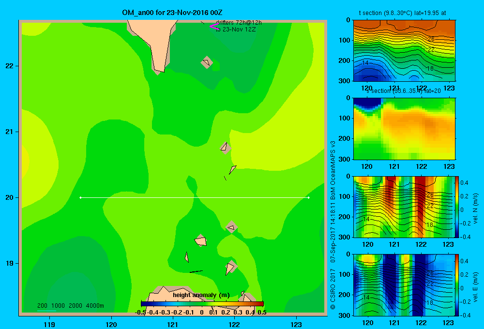The height and width of the screenshot is (329, 484).
Task: Click longitude label 121 on main map axis
Action: click(x=173, y=324)
